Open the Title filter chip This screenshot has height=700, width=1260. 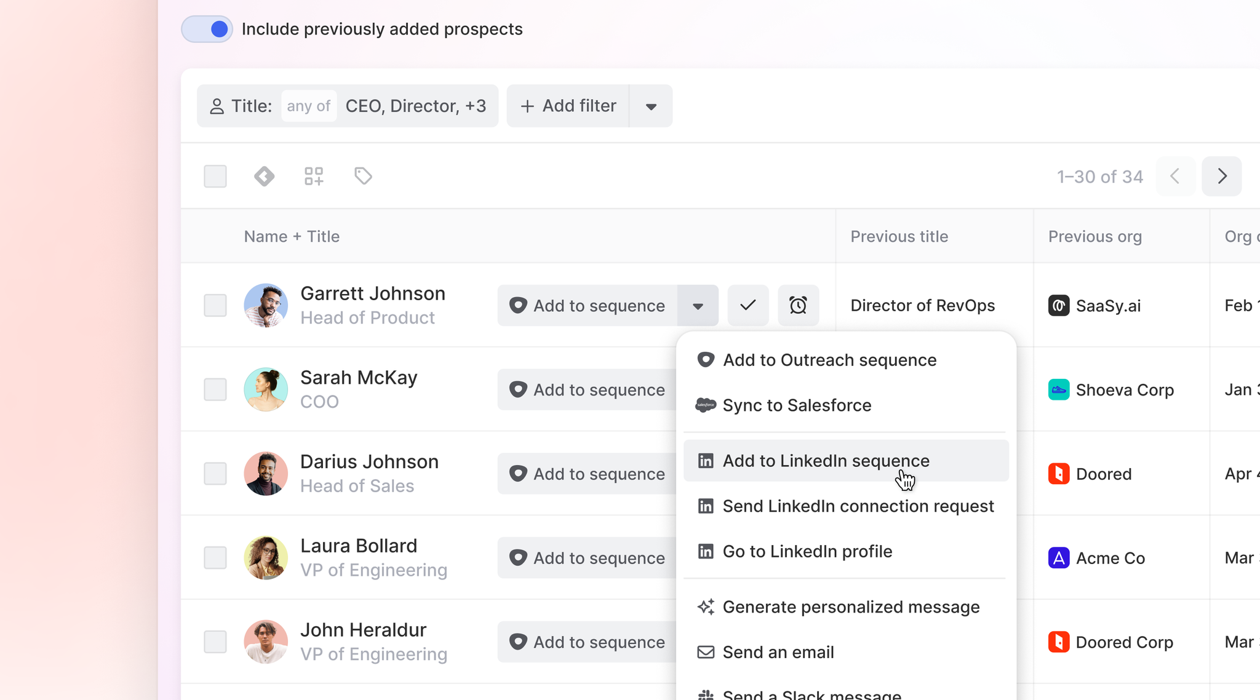point(348,106)
